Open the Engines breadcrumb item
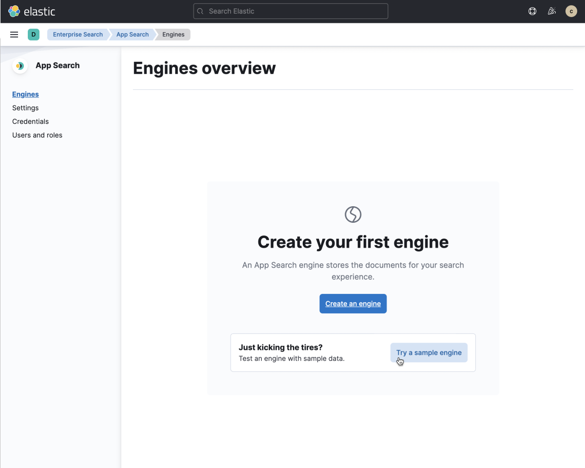 coord(173,34)
